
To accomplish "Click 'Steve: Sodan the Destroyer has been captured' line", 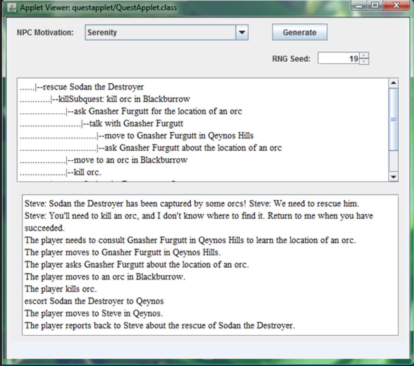I will click(x=192, y=203).
